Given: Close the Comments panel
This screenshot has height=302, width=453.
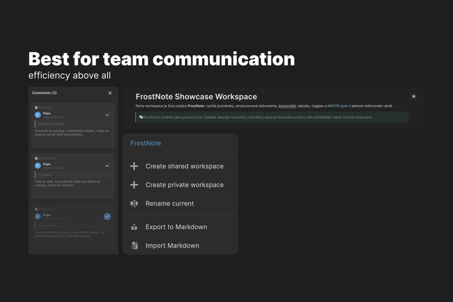Looking at the screenshot, I should click(110, 93).
